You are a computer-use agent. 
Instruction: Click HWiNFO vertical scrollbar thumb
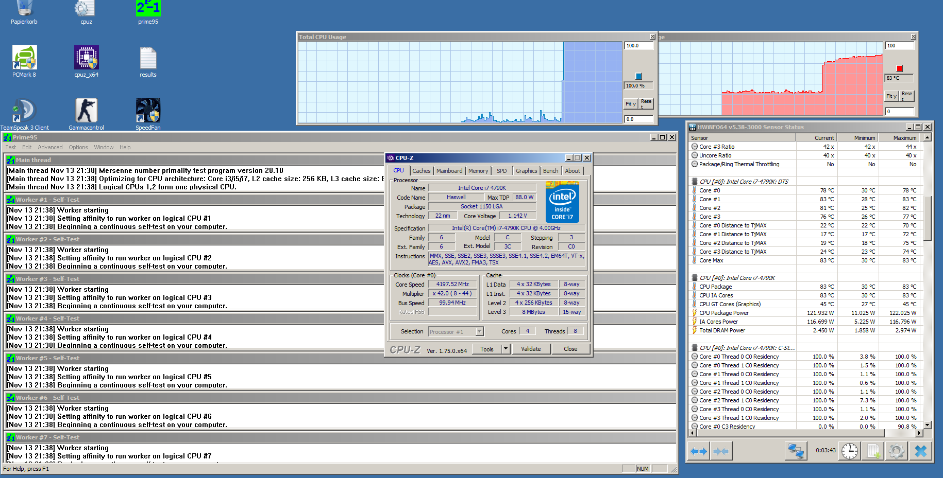[928, 218]
